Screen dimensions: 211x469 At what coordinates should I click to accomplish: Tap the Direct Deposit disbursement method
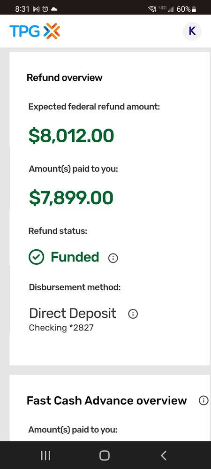click(73, 314)
